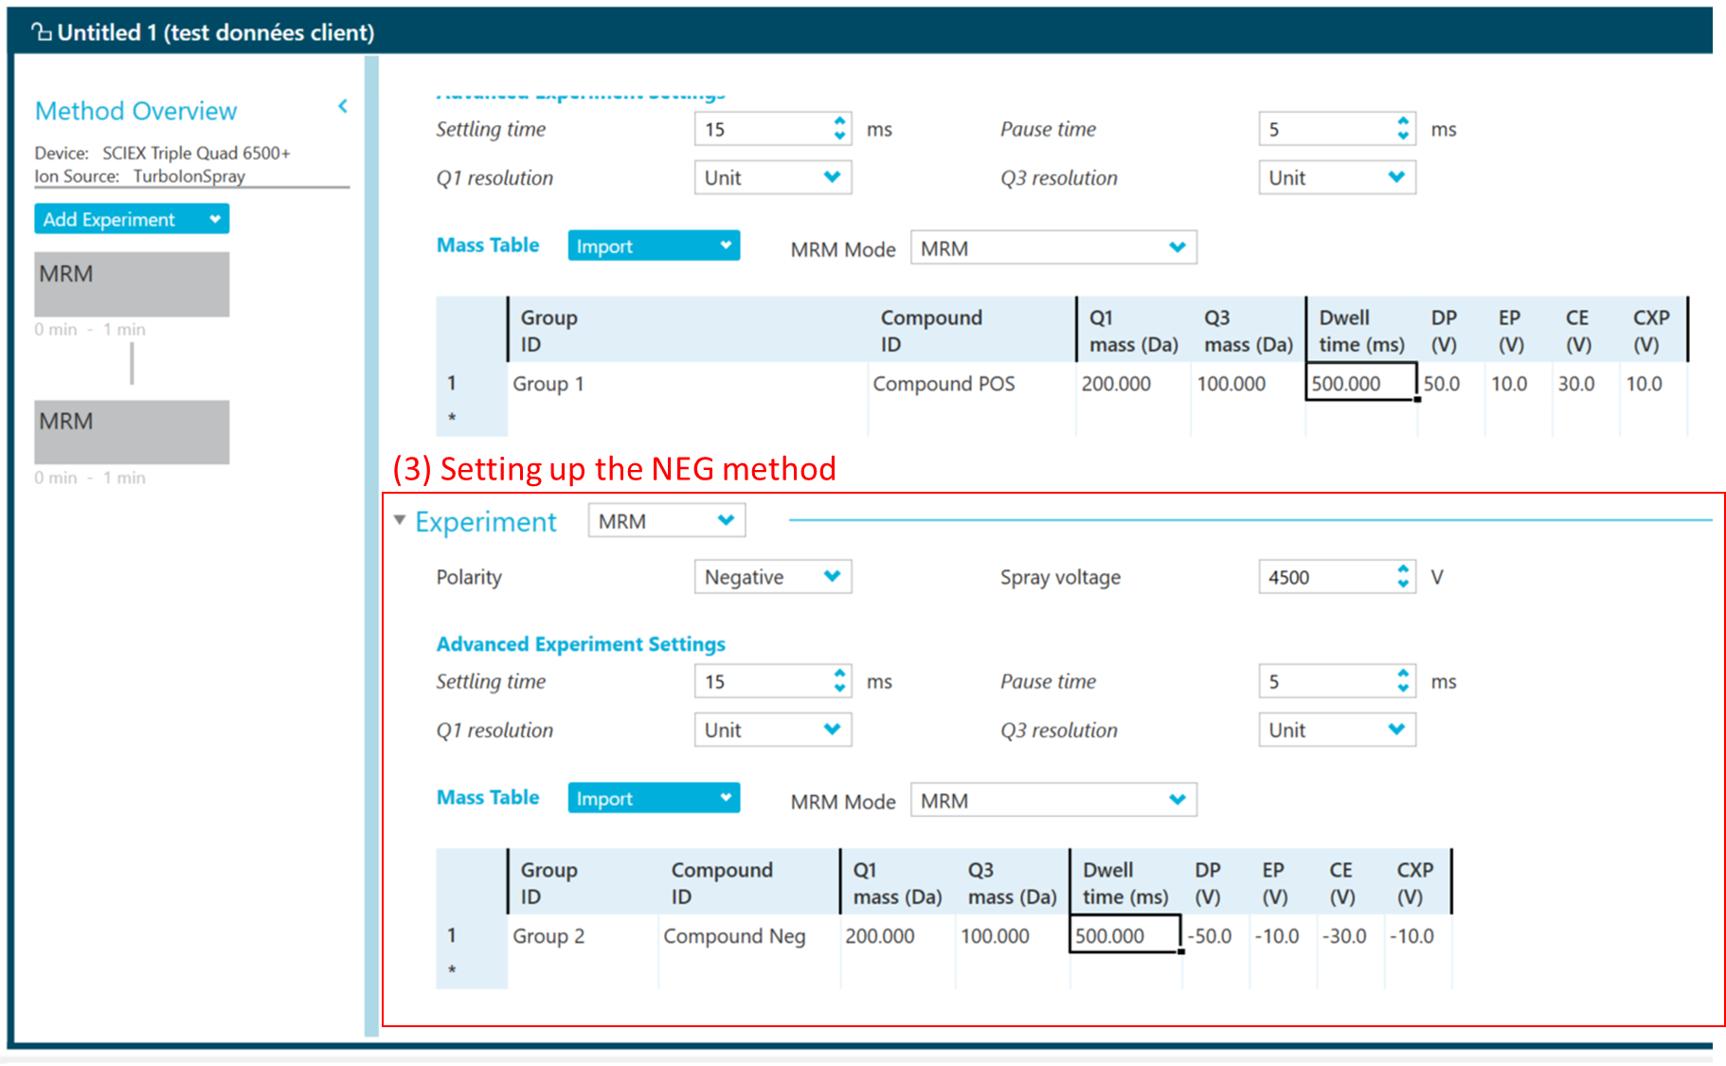
Task: Click the new-row asterisk in POS table
Action: point(452,419)
